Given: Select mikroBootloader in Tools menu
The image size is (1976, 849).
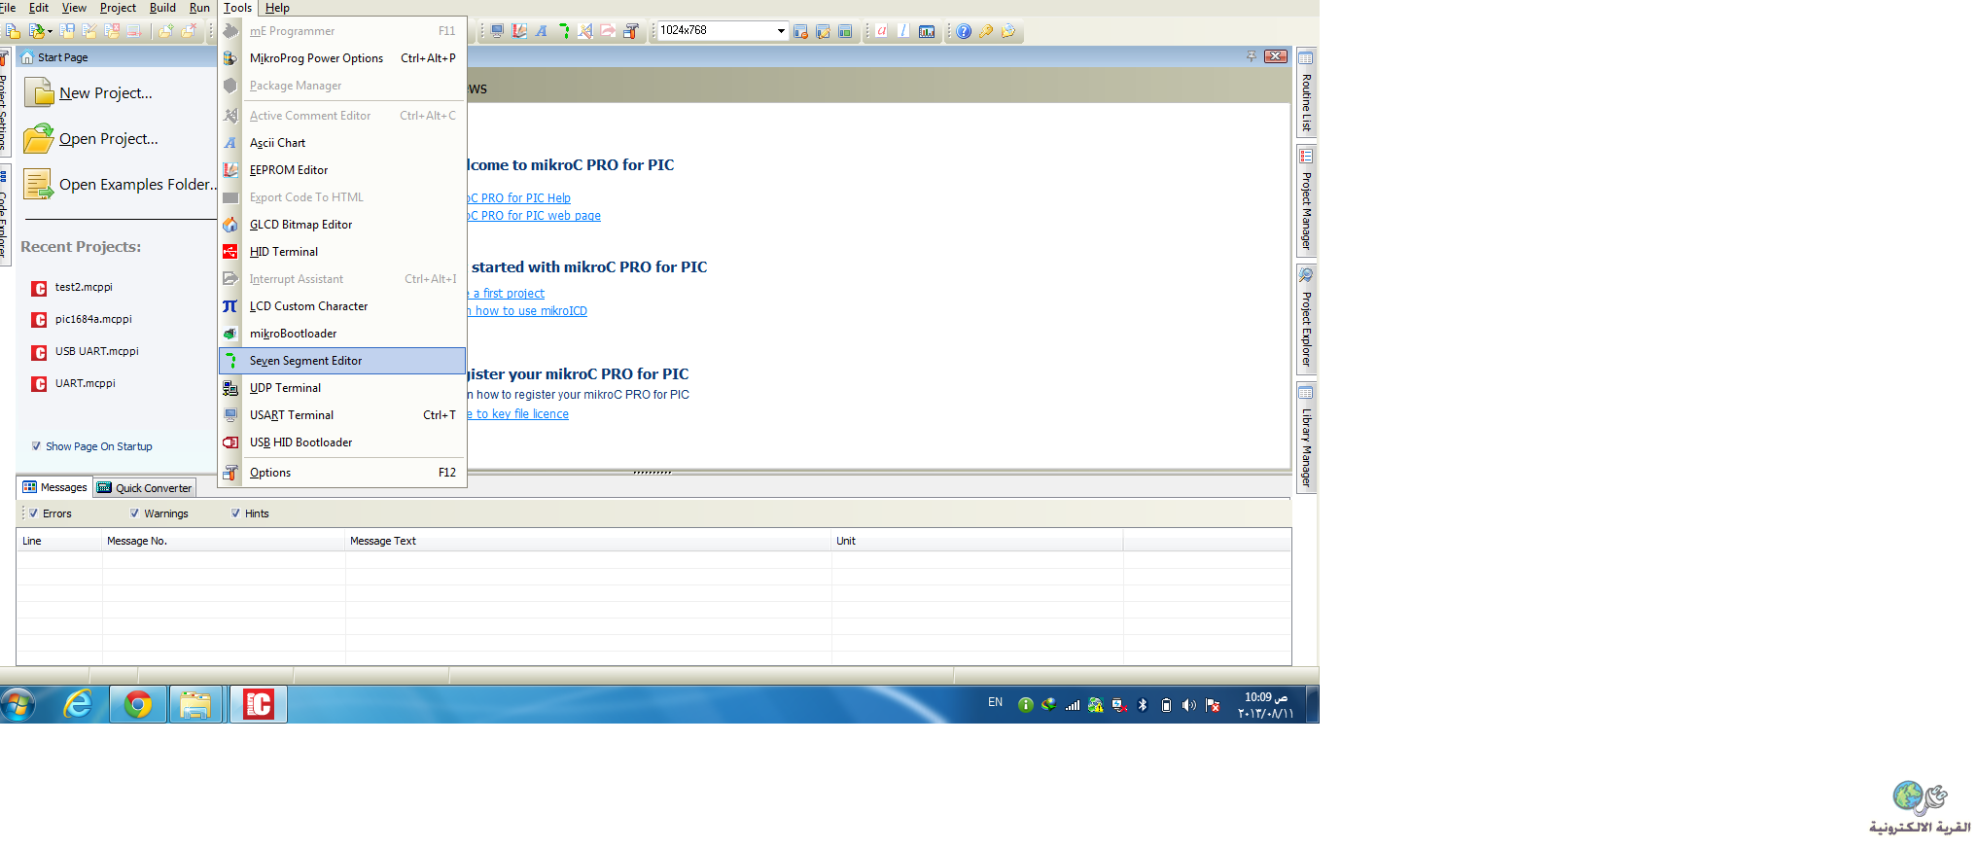Looking at the screenshot, I should click(342, 334).
